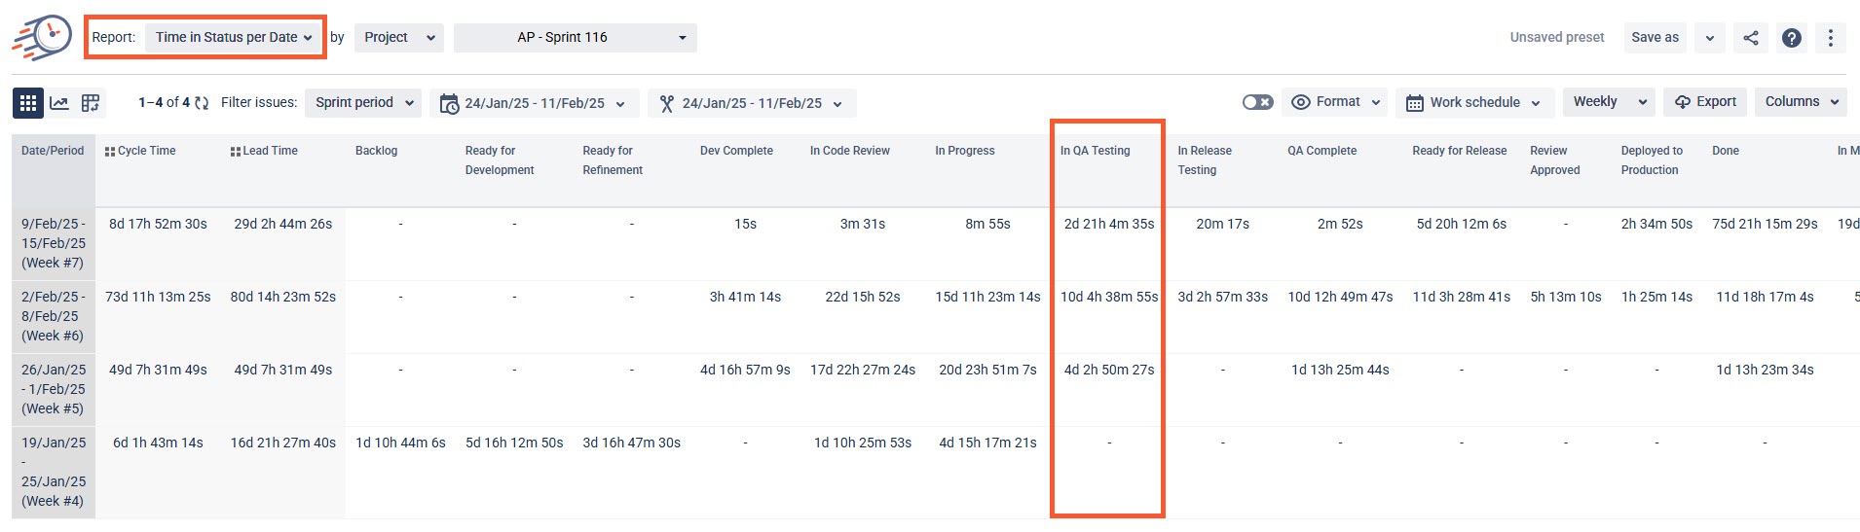Screen dimensions: 1860x532
Task: Click Backlog value 1d 10h 44m 6s
Action: [x=400, y=443]
